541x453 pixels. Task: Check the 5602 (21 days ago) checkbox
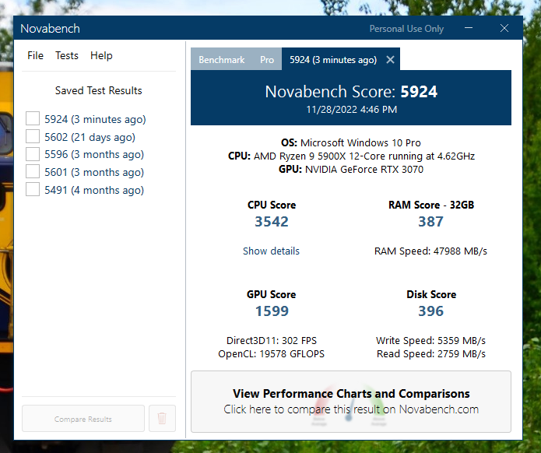33,136
